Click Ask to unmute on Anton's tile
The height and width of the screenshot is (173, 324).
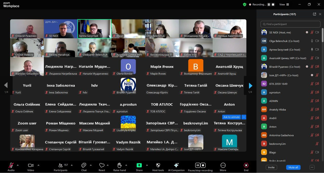click(231, 117)
